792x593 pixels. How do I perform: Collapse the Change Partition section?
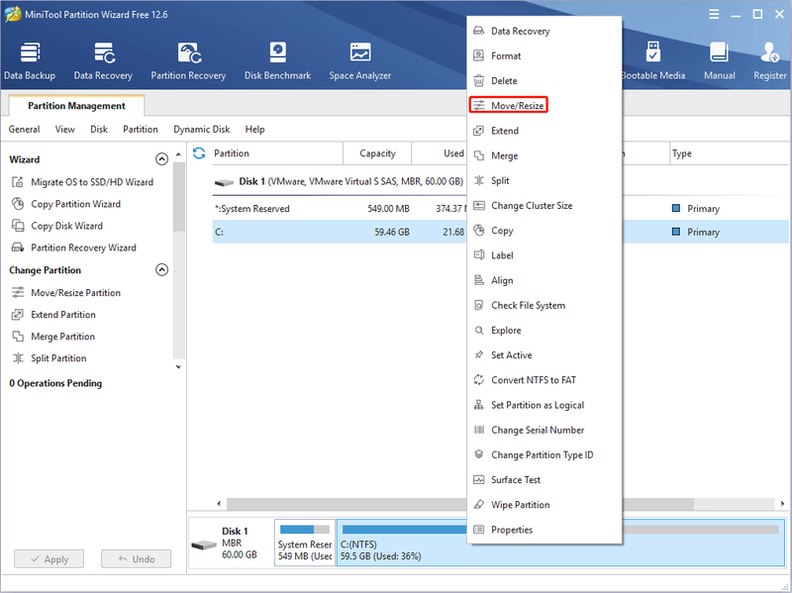(x=161, y=269)
